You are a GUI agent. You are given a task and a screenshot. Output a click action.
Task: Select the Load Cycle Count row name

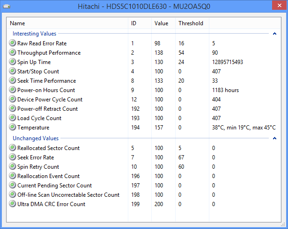39,118
